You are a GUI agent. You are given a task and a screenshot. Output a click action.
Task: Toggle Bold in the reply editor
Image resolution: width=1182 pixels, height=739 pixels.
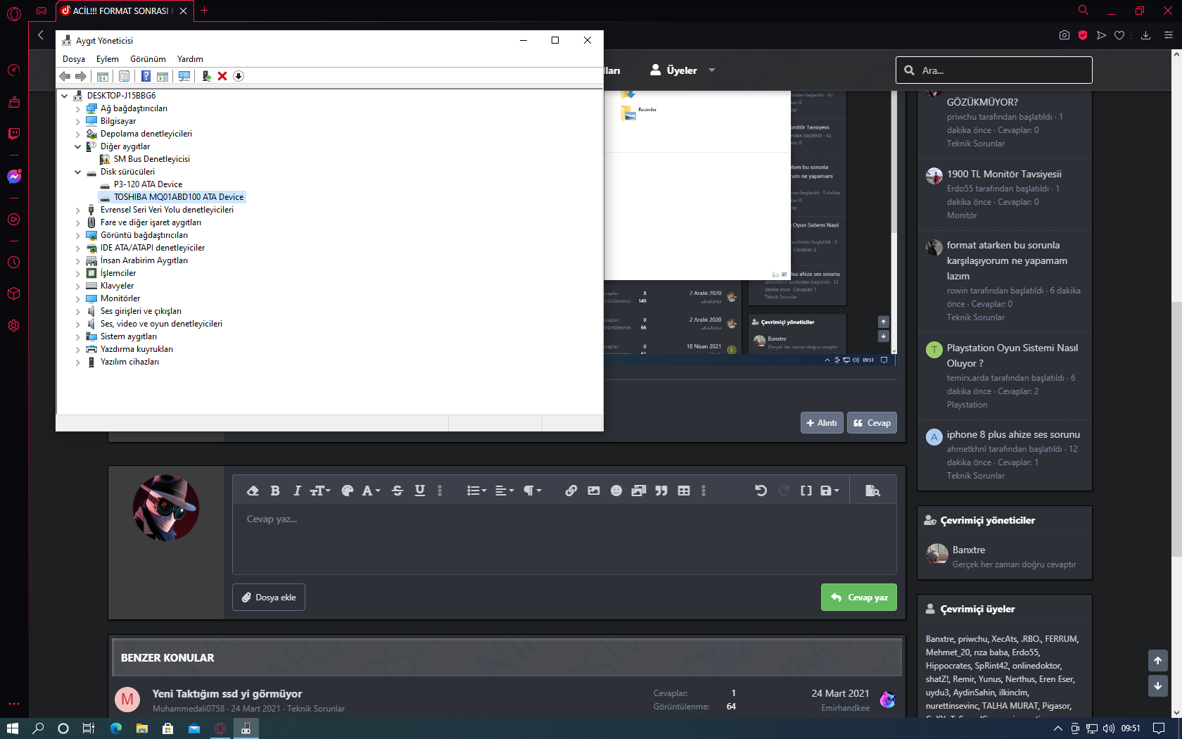[275, 491]
